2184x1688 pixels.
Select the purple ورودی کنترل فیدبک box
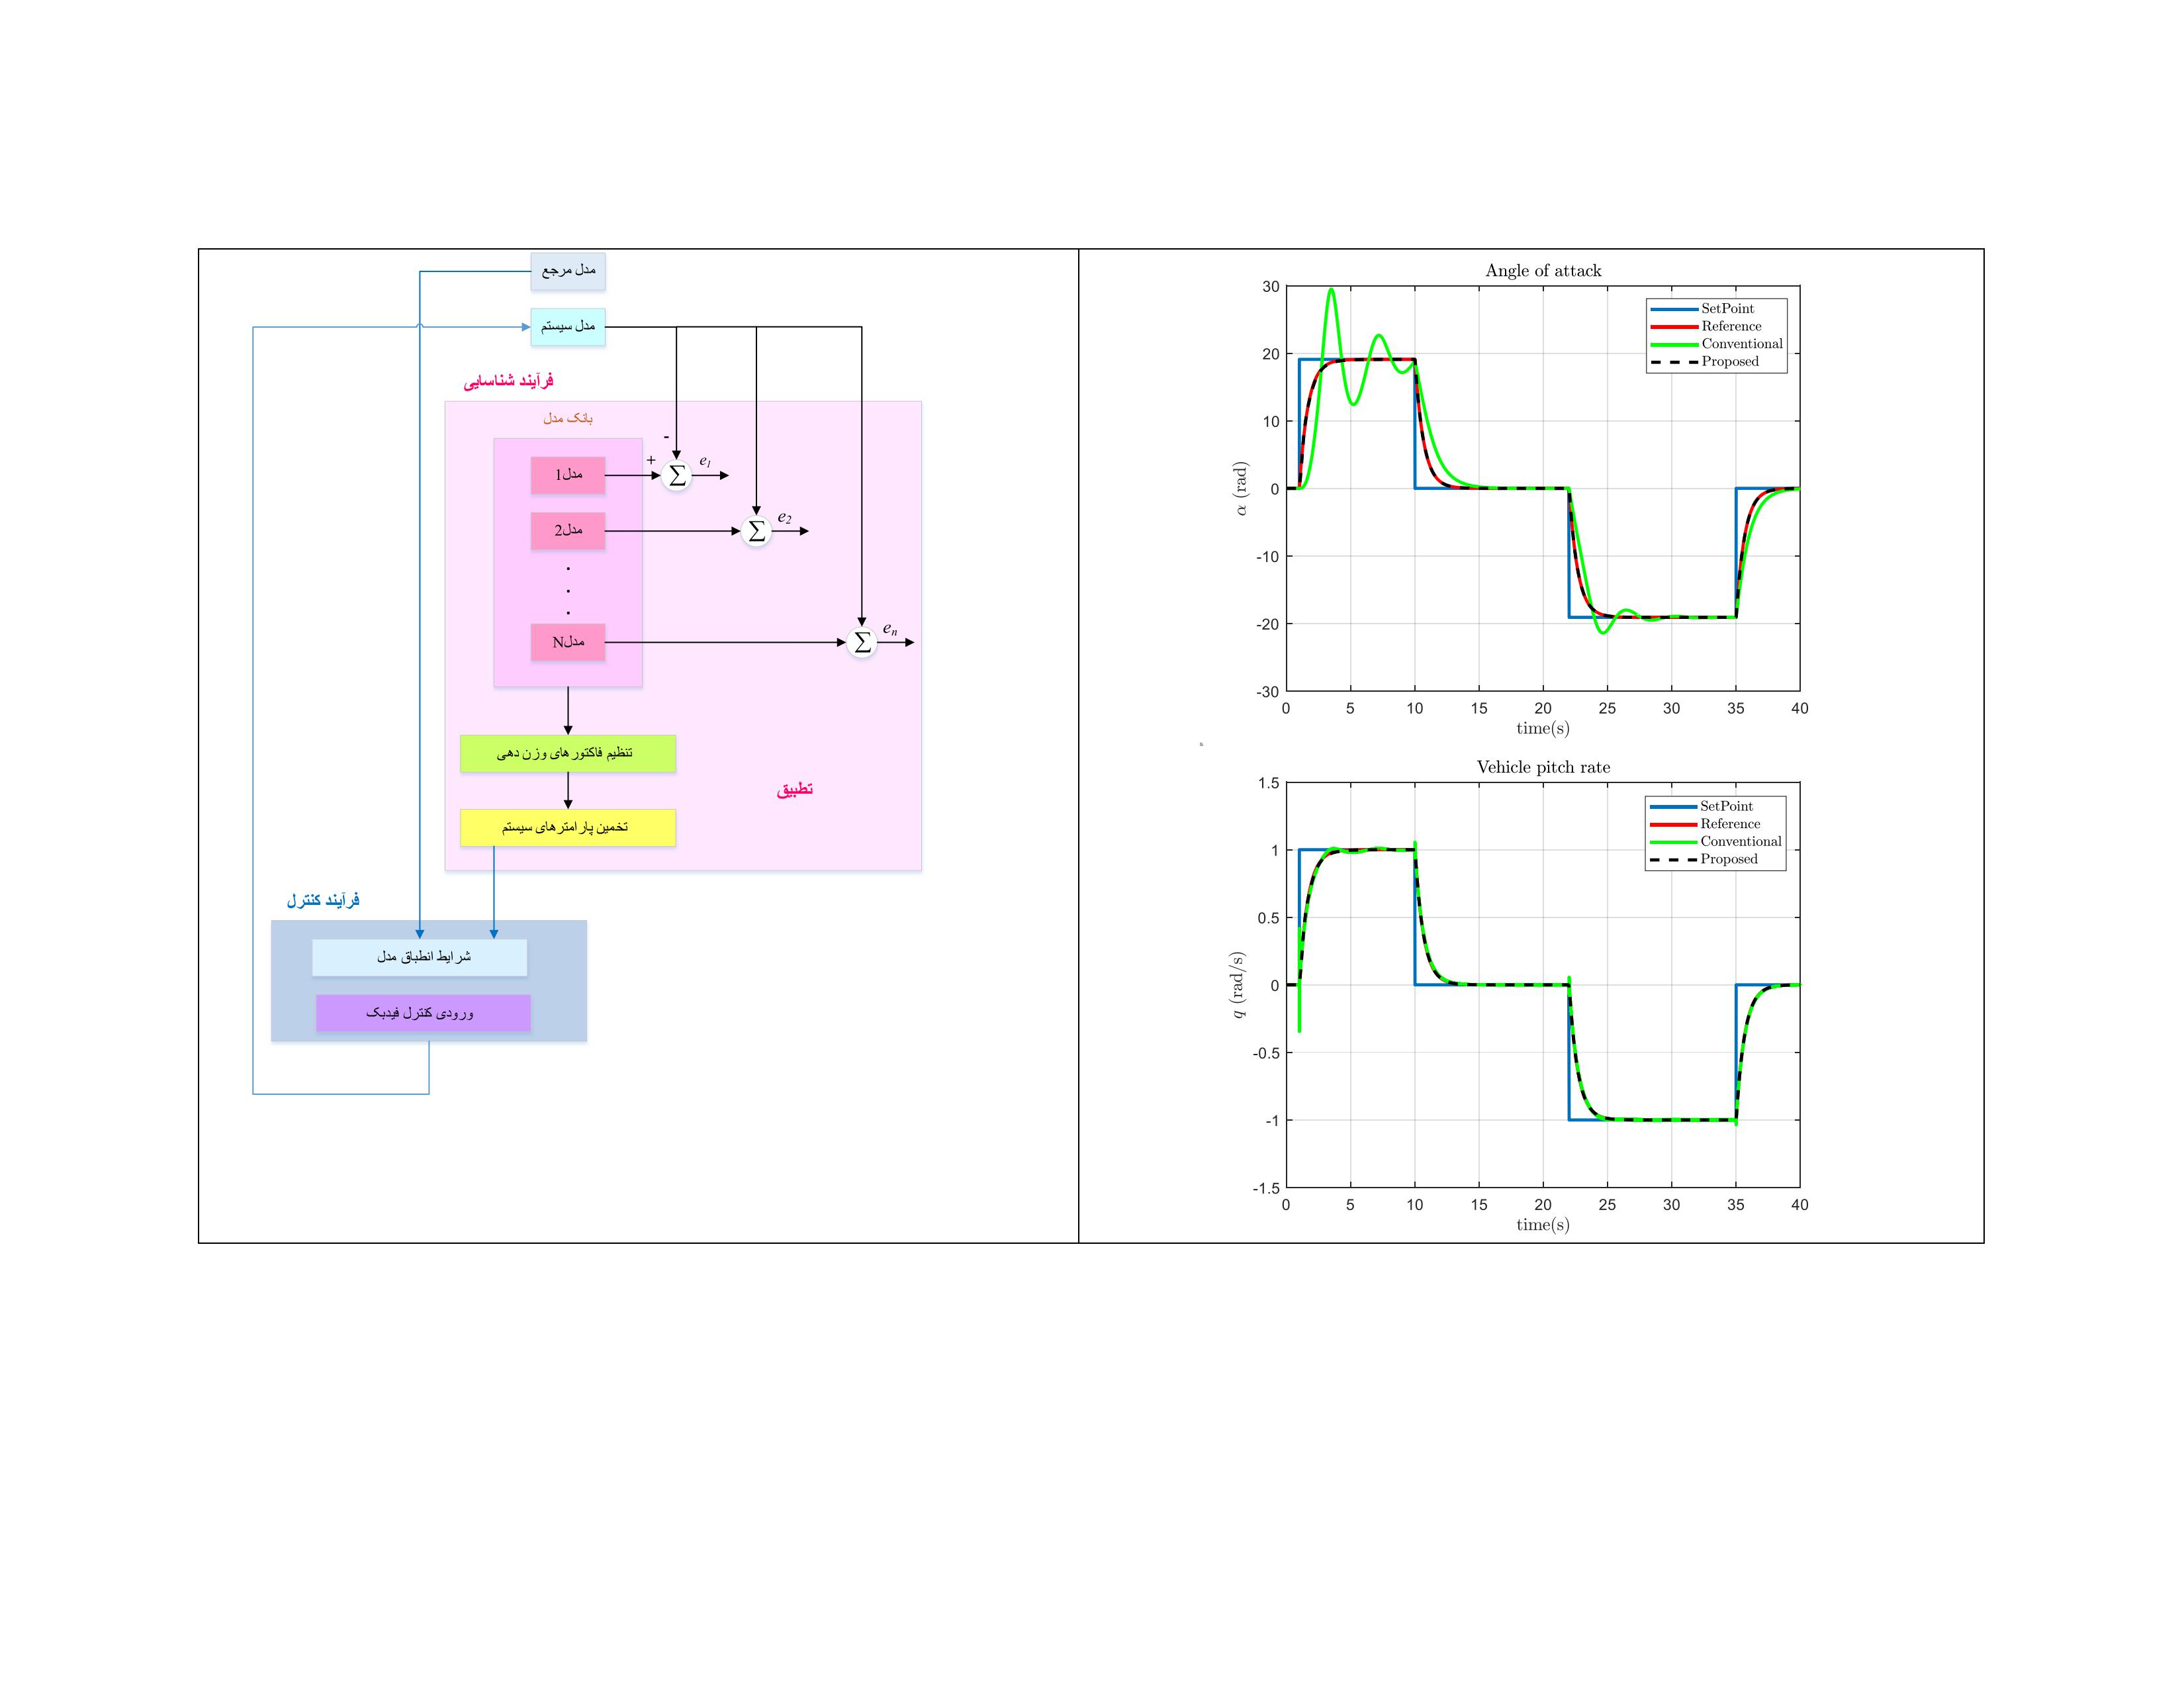point(423,1013)
